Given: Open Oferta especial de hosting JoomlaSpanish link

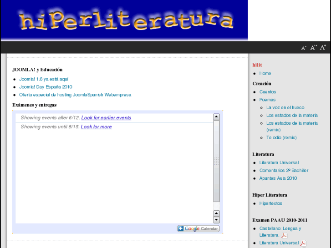Looking at the screenshot, I should tap(75, 95).
